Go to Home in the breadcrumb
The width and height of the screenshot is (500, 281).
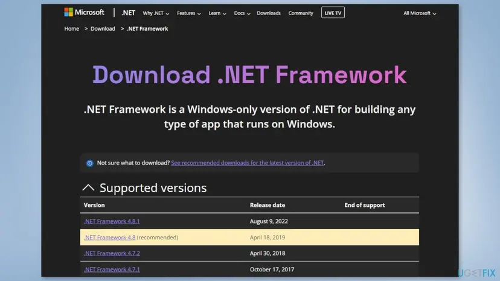(71, 29)
